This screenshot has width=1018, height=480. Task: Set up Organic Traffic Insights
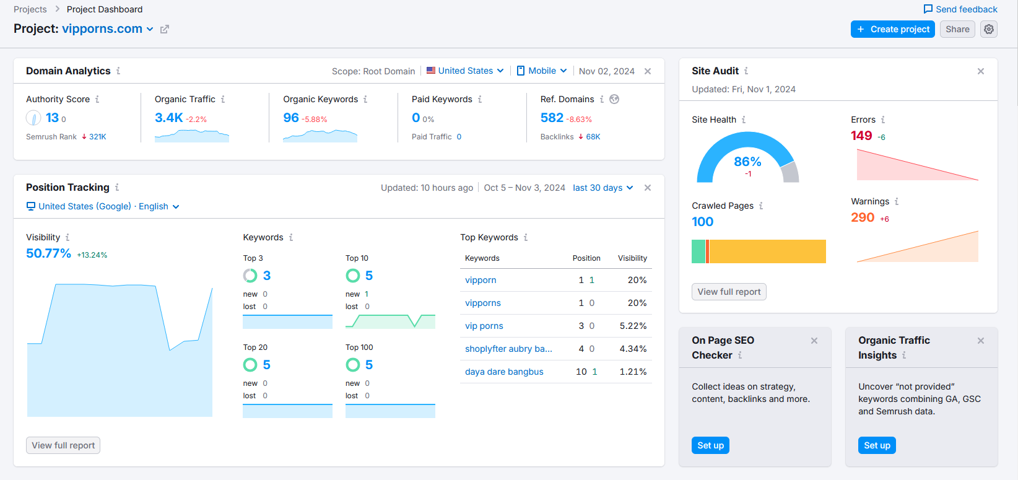pos(877,445)
